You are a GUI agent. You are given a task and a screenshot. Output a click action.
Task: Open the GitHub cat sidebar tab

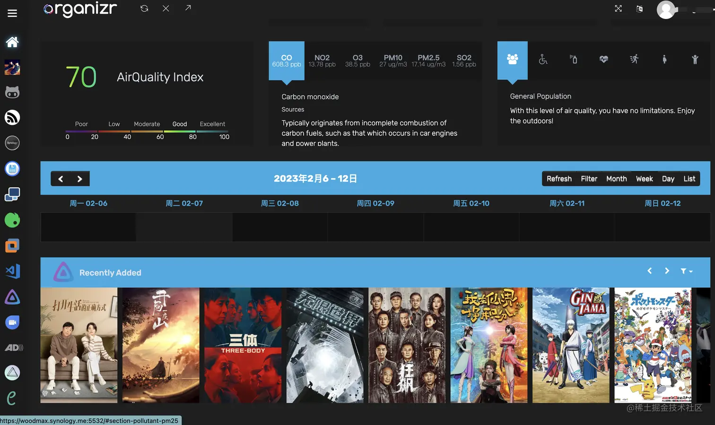coord(12,92)
